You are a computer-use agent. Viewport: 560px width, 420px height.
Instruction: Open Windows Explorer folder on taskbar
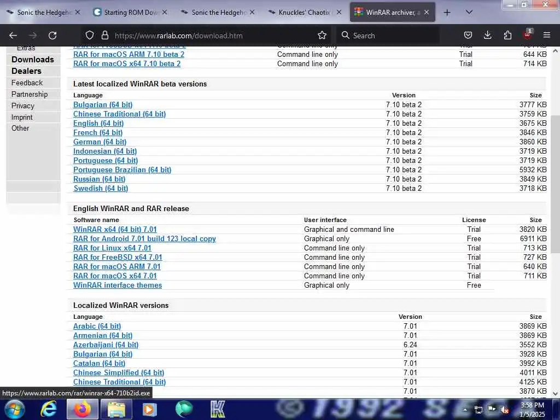pyautogui.click(x=116, y=409)
